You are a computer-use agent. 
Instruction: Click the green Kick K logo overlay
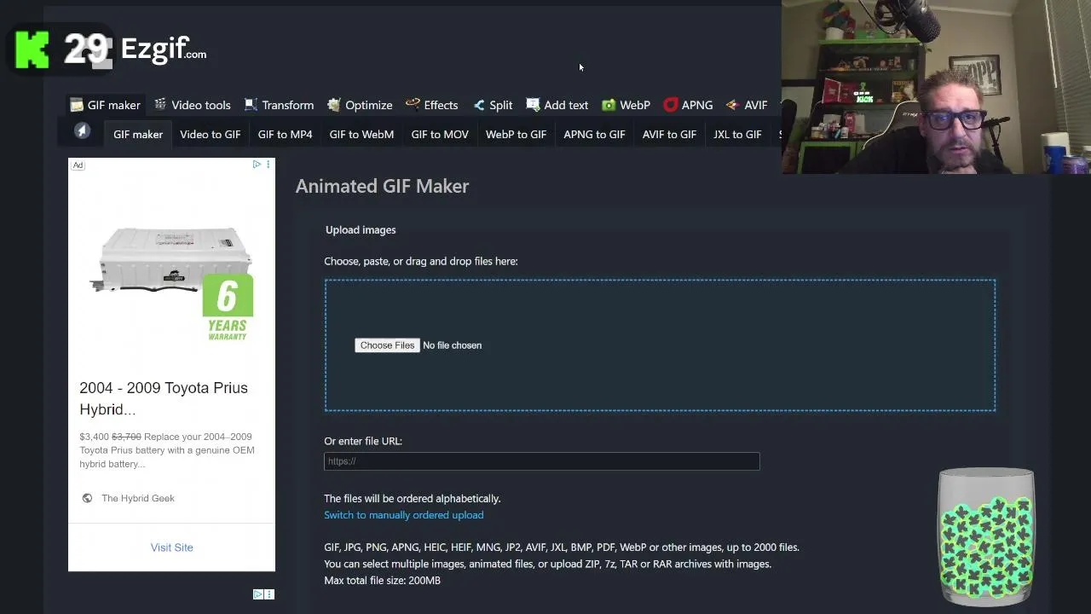tap(32, 49)
